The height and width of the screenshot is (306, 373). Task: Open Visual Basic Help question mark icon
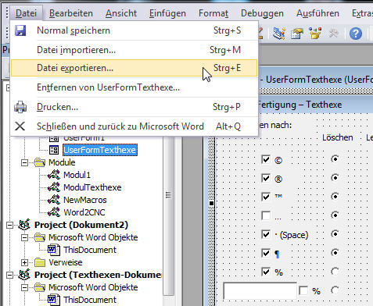(x=356, y=34)
